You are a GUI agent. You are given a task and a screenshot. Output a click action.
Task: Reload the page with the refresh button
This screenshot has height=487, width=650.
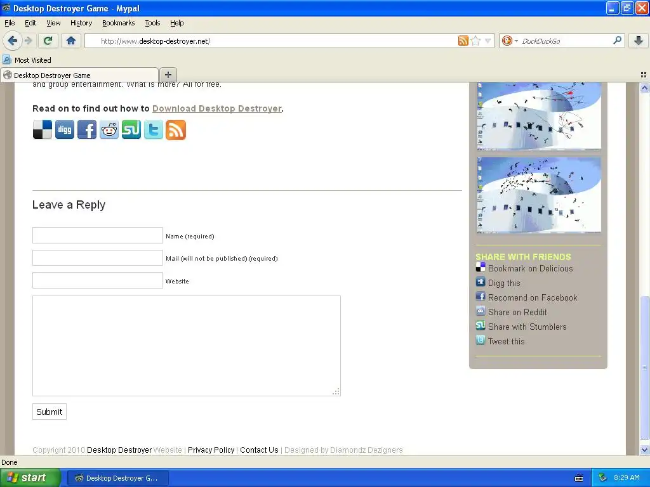(48, 41)
